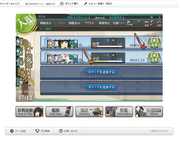Click second ドックを追加する button
Viewport: 179px width, 141px height.
point(101,87)
